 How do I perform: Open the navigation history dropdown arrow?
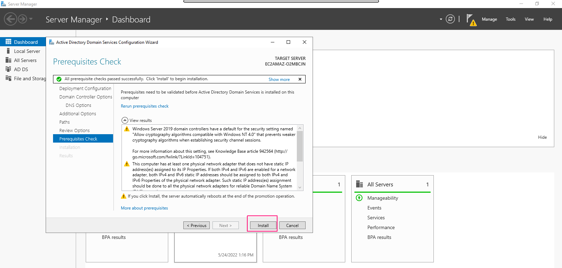pos(31,19)
